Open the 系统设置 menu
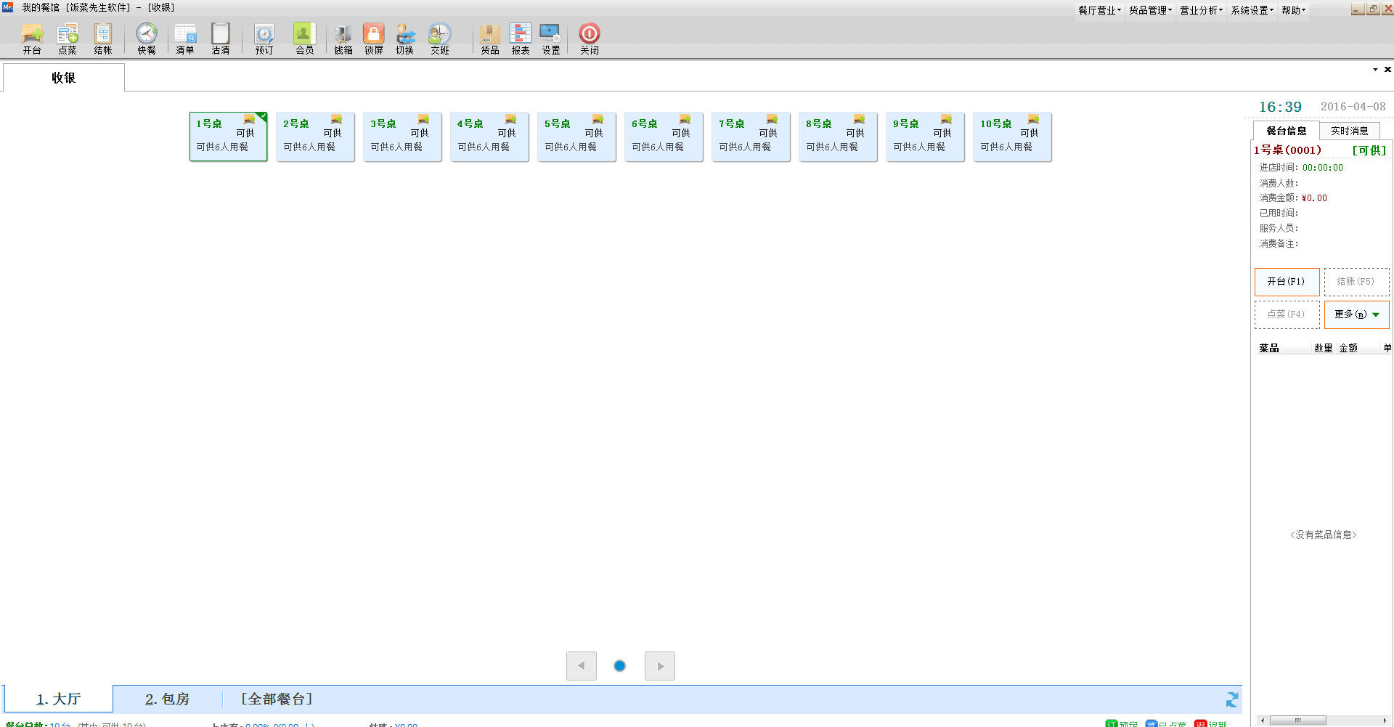 (x=1252, y=10)
